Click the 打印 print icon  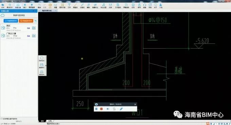click(x=133, y=6)
